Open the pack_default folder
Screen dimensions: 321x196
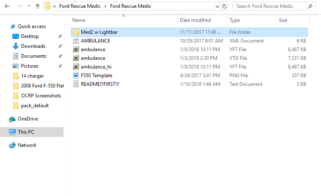click(35, 106)
